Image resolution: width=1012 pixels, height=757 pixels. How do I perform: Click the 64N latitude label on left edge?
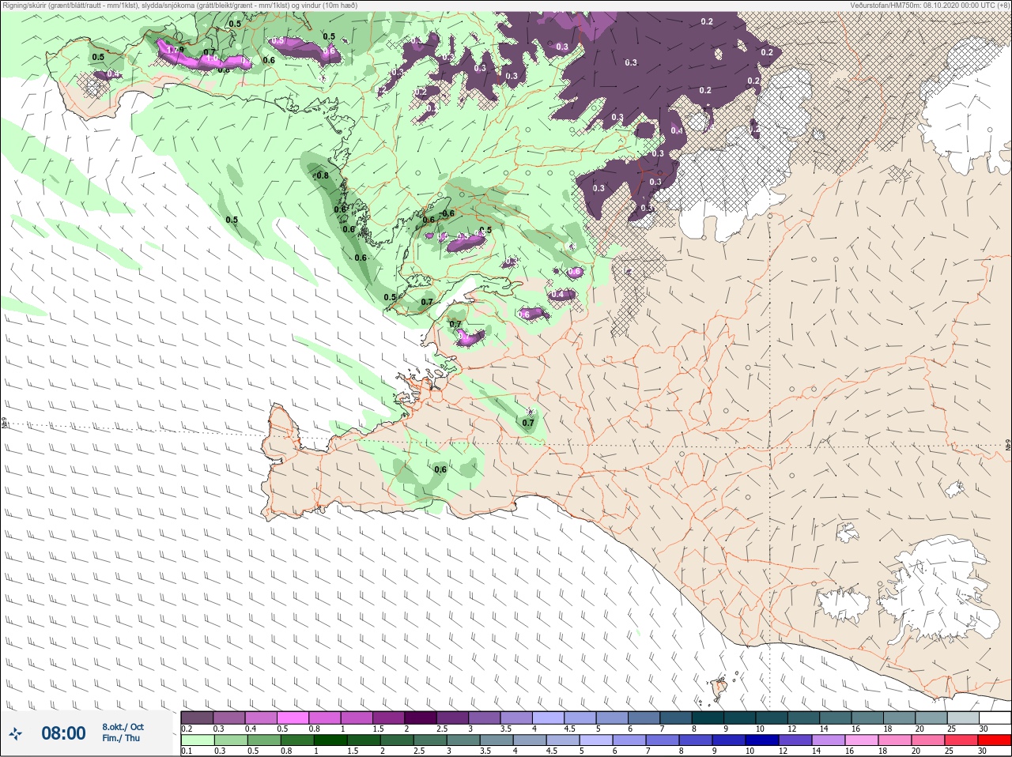[x=3, y=424]
